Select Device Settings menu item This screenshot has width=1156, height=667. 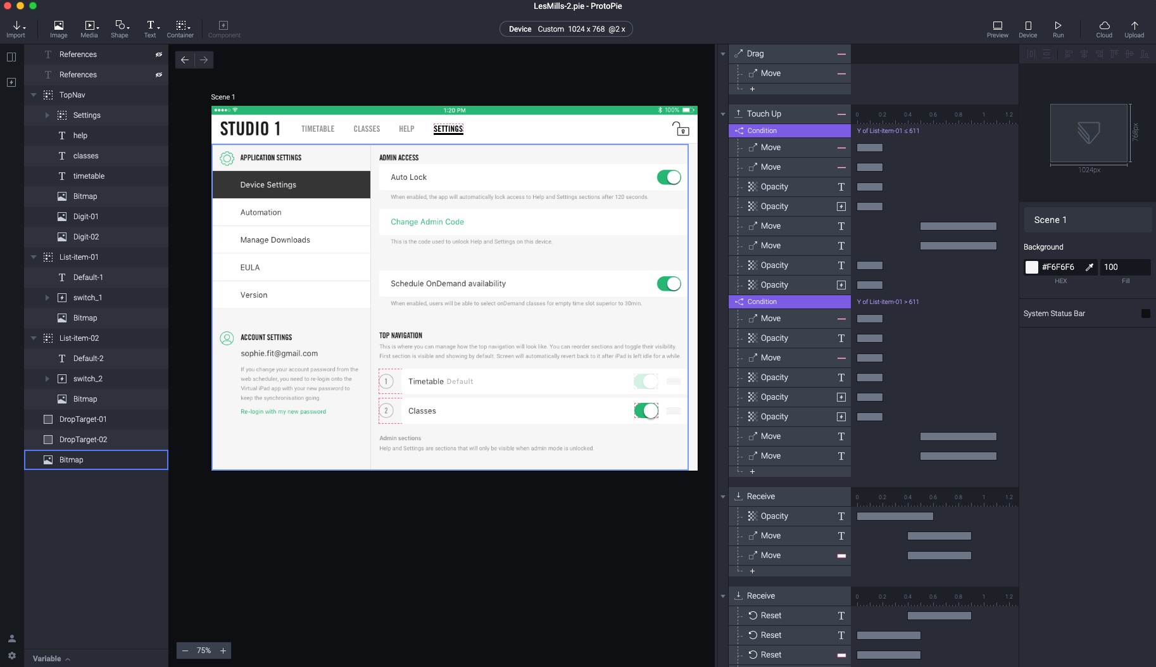(x=291, y=184)
